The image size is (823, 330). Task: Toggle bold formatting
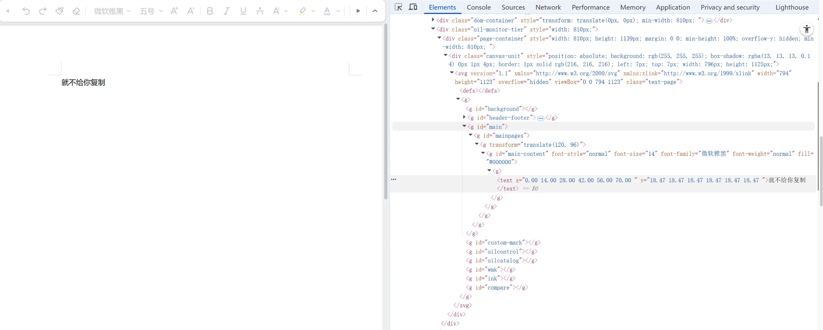(x=210, y=11)
